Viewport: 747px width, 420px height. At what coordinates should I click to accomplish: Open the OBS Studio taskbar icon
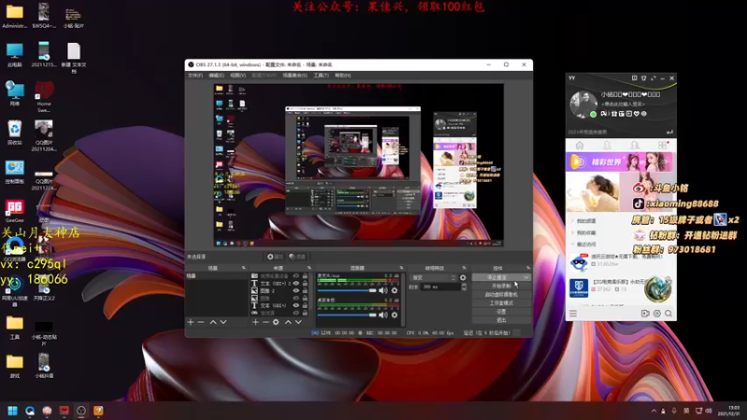click(x=81, y=411)
